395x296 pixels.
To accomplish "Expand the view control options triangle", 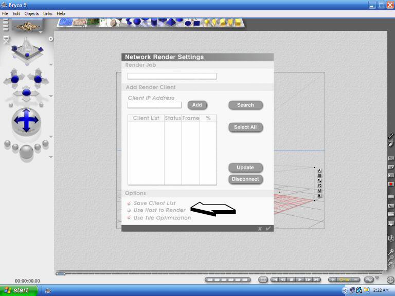I will click(x=51, y=65).
